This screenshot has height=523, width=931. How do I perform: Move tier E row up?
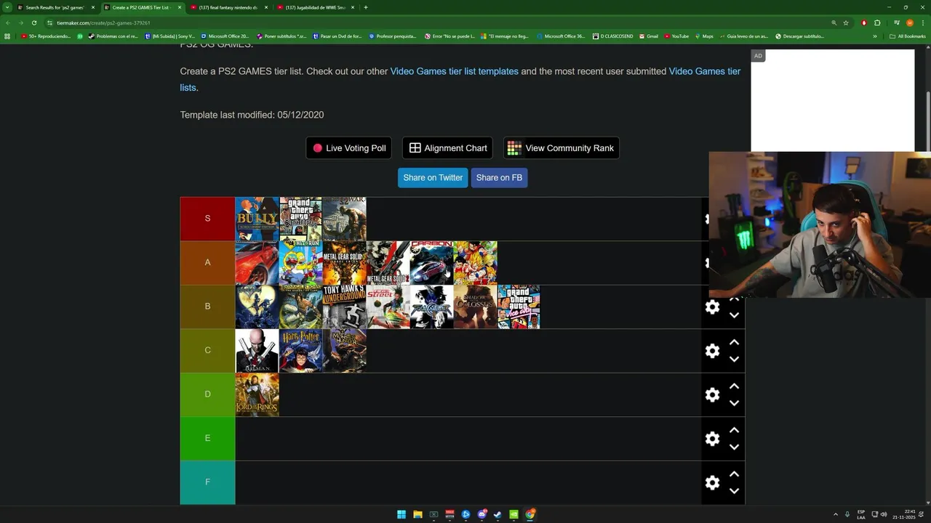pyautogui.click(x=734, y=430)
